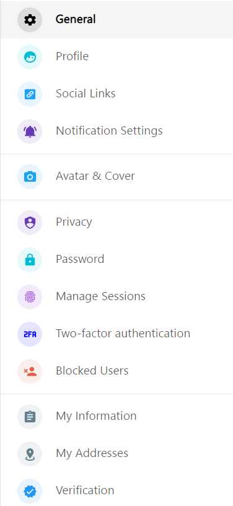Choose the Avatar & Cover label
This screenshot has height=506, width=233.
[x=95, y=176]
